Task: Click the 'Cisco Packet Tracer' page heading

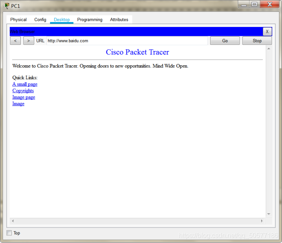Action: coord(137,52)
